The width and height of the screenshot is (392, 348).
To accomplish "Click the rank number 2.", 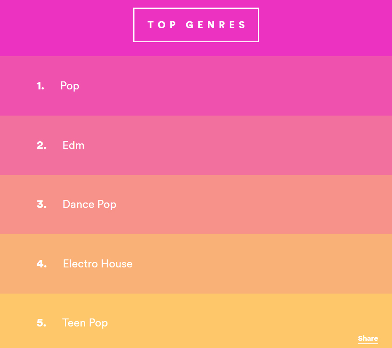I will pos(41,146).
